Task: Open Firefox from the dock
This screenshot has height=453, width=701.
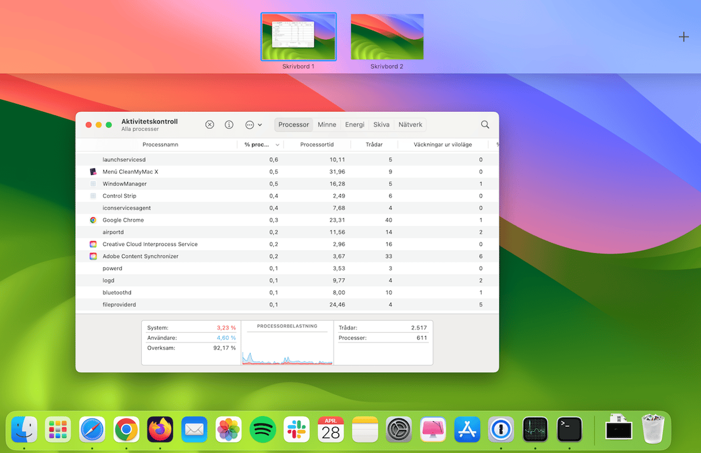Action: point(160,429)
